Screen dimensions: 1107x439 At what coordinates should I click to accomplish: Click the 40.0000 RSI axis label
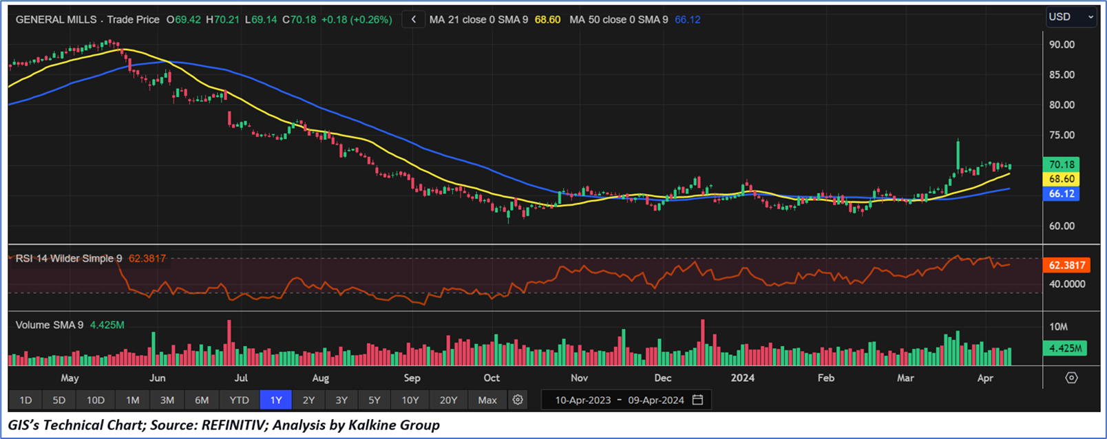point(1067,283)
